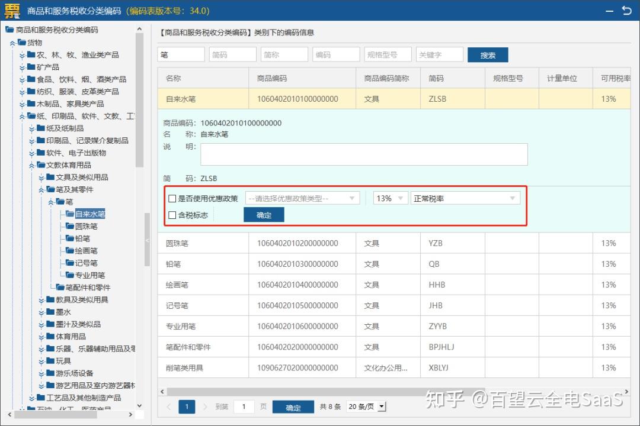Click the back arrow icon in title bar
Screen dimensions: 640x426
click(x=626, y=10)
